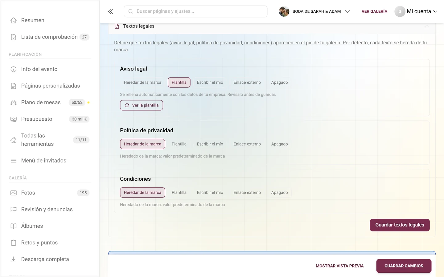Select Escribir el mío for Política de privacidad
Screen dimensions: 444x277
click(x=210, y=144)
